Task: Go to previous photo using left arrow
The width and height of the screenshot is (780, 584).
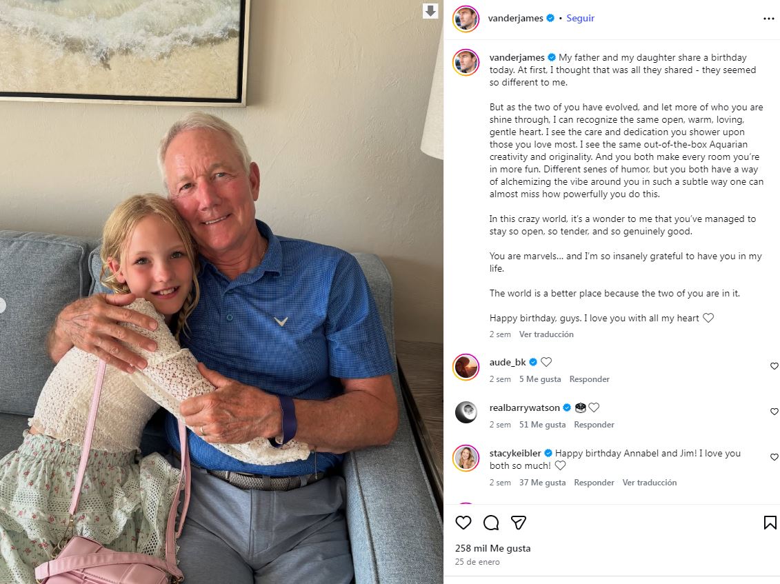Action: click(2, 305)
